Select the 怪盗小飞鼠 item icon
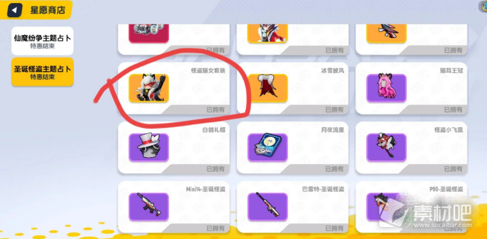 click(x=386, y=147)
